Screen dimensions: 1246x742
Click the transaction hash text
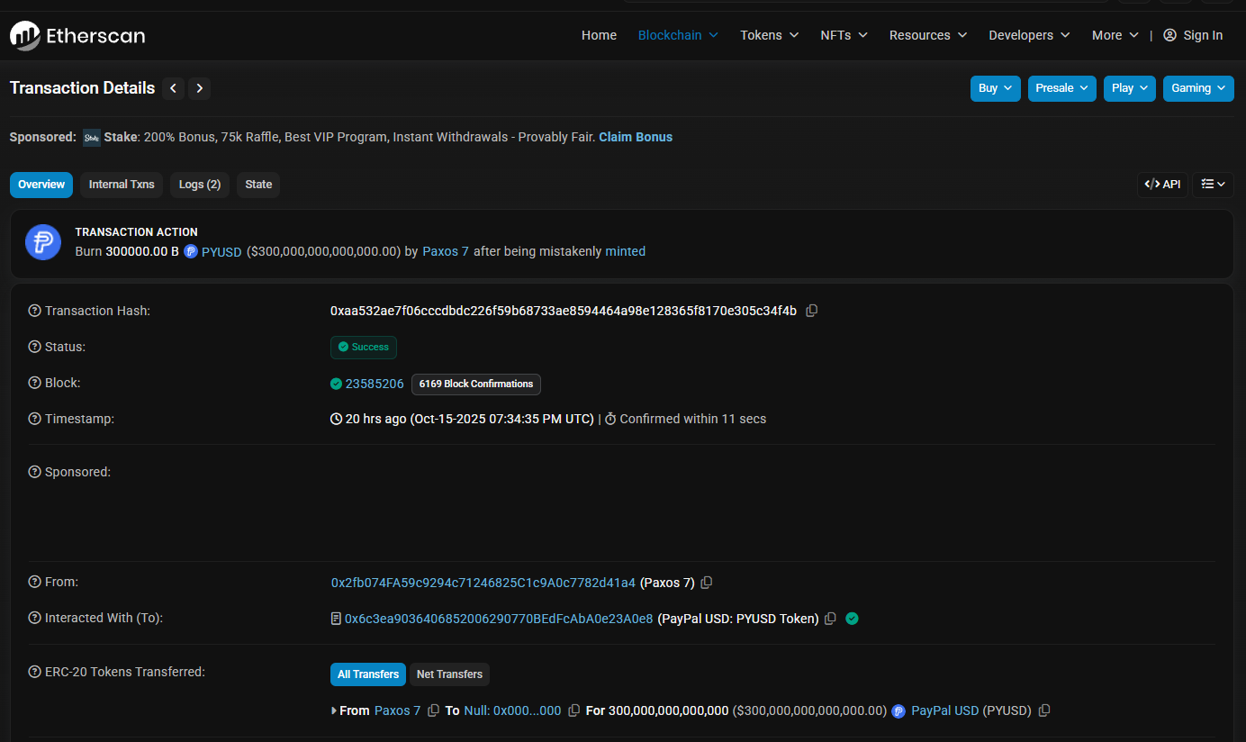click(x=564, y=311)
